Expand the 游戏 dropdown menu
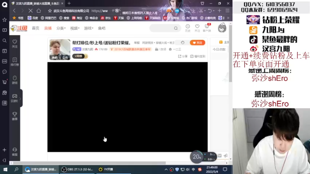The height and width of the screenshot is (174, 310). point(89,28)
